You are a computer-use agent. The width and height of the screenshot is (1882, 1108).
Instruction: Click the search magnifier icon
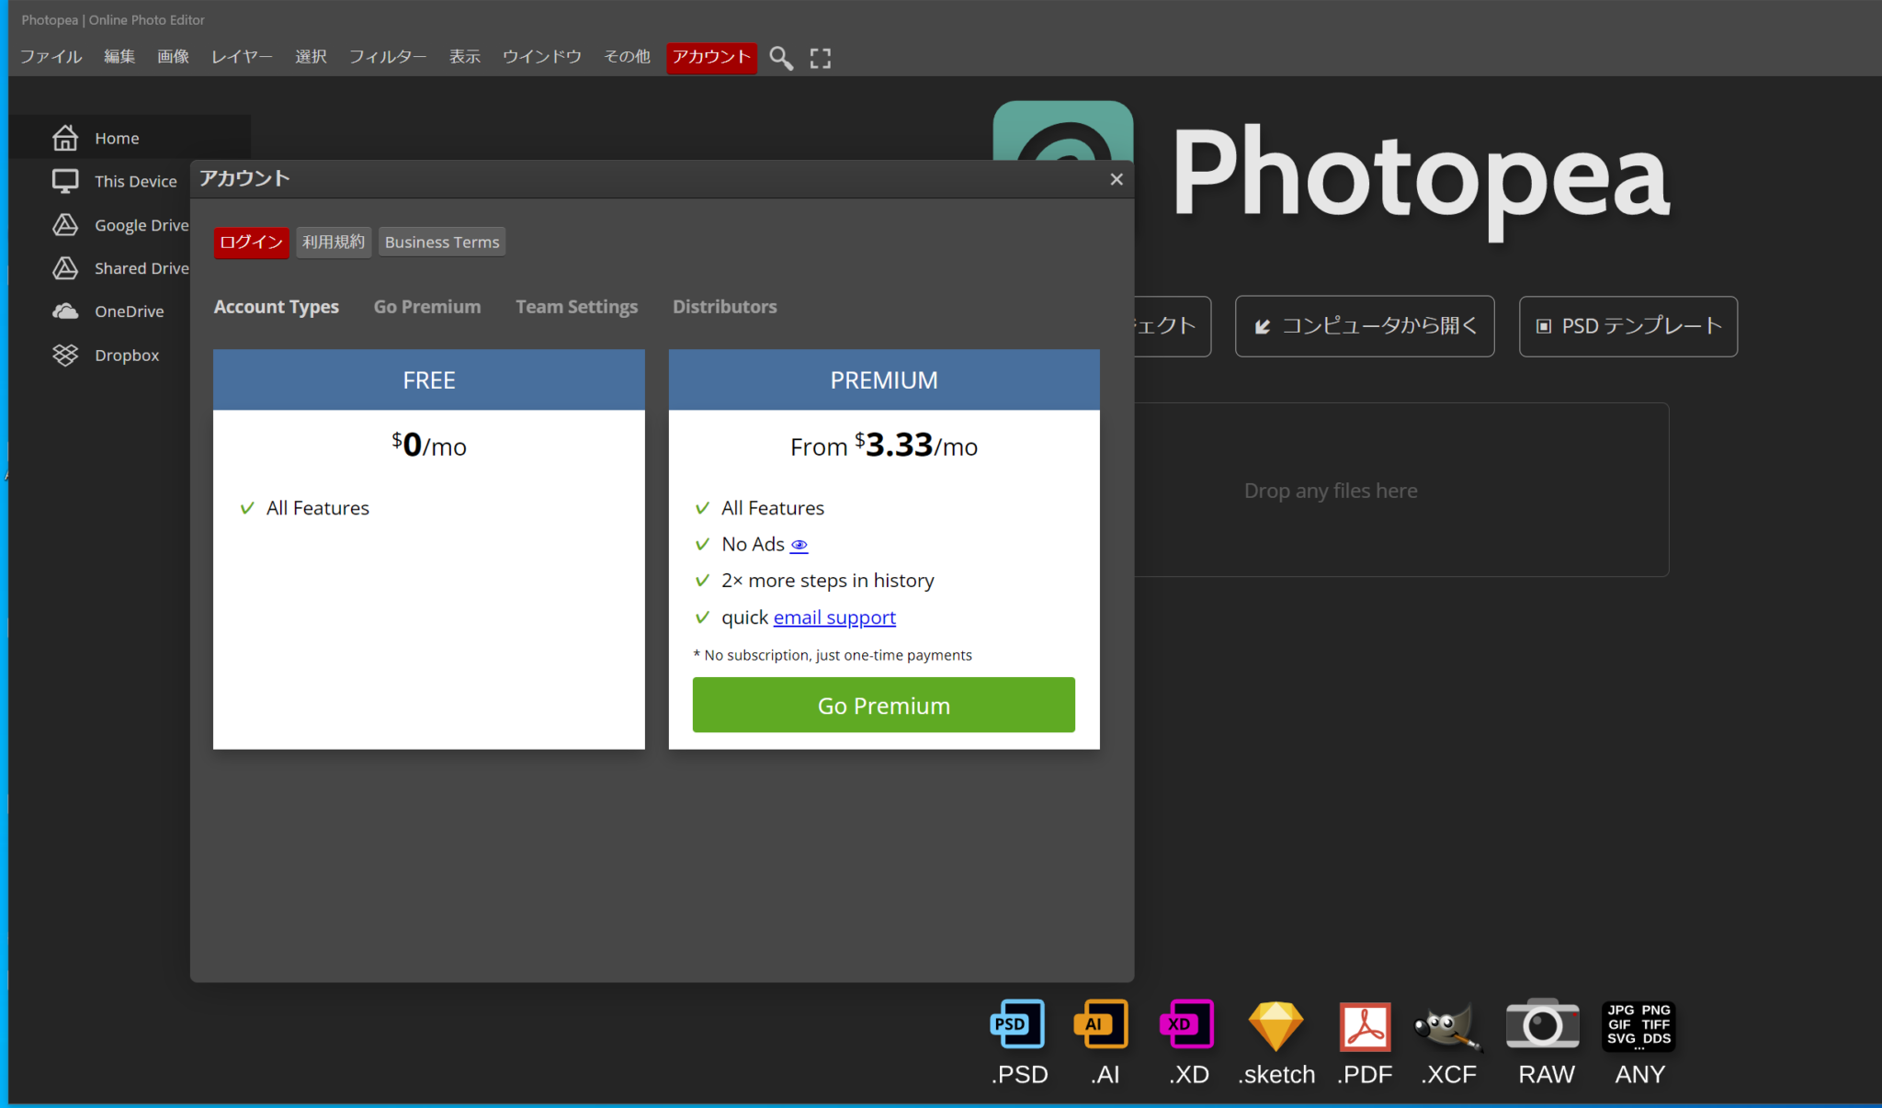(780, 58)
